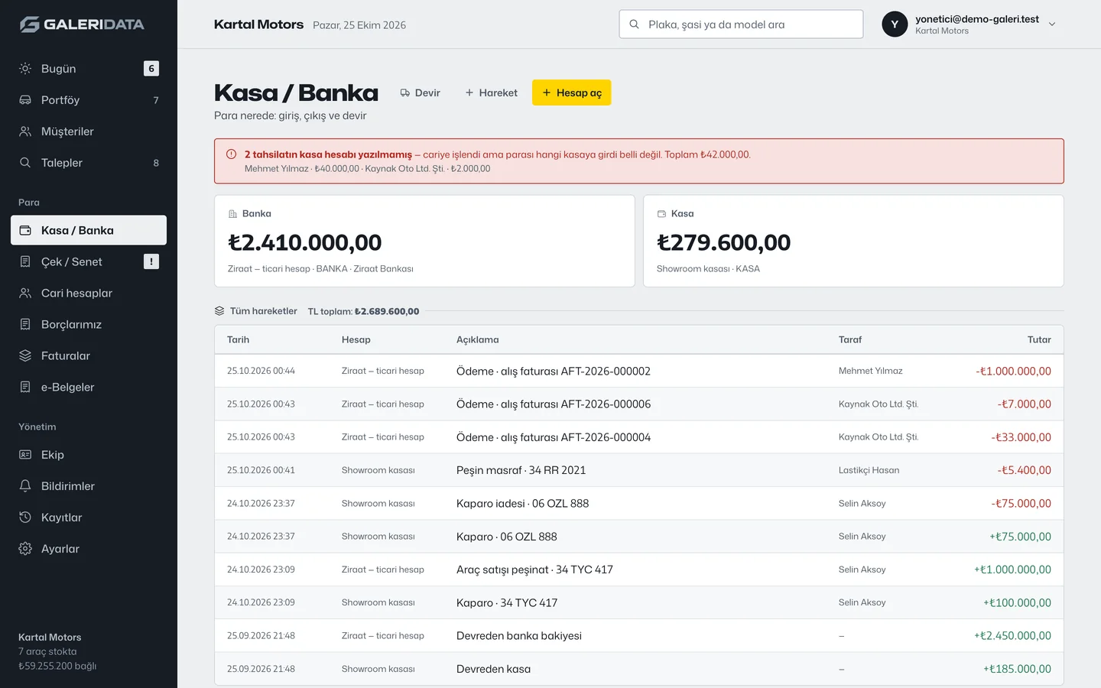Click the Hareket button
The height and width of the screenshot is (688, 1101).
click(491, 92)
